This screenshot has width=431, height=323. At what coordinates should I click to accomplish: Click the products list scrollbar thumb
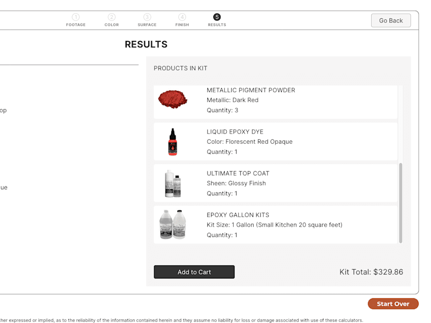(400, 203)
